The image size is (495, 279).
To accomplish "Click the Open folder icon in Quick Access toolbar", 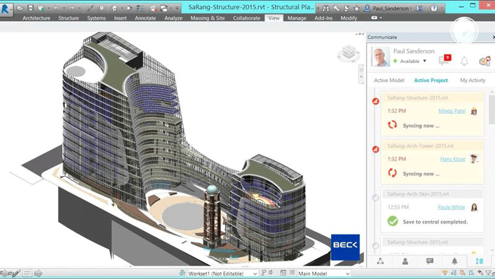I will point(21,8).
